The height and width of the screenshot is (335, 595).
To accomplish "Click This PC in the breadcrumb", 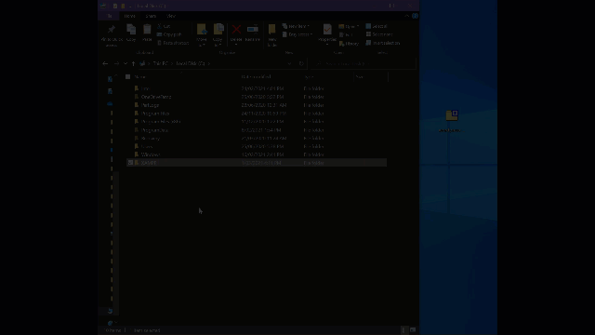I will coord(160,63).
